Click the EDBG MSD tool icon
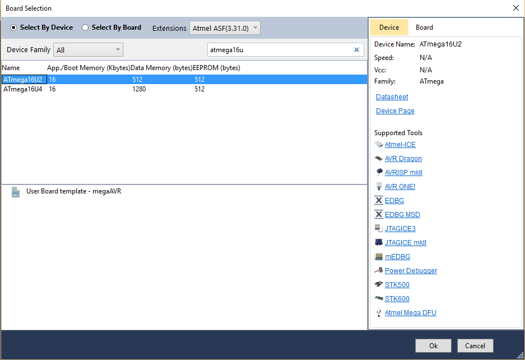This screenshot has height=360, width=525. point(379,215)
